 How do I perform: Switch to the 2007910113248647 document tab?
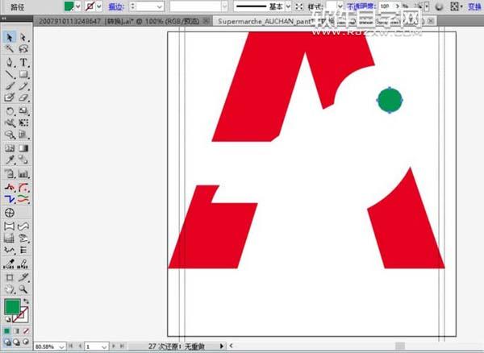[x=123, y=21]
